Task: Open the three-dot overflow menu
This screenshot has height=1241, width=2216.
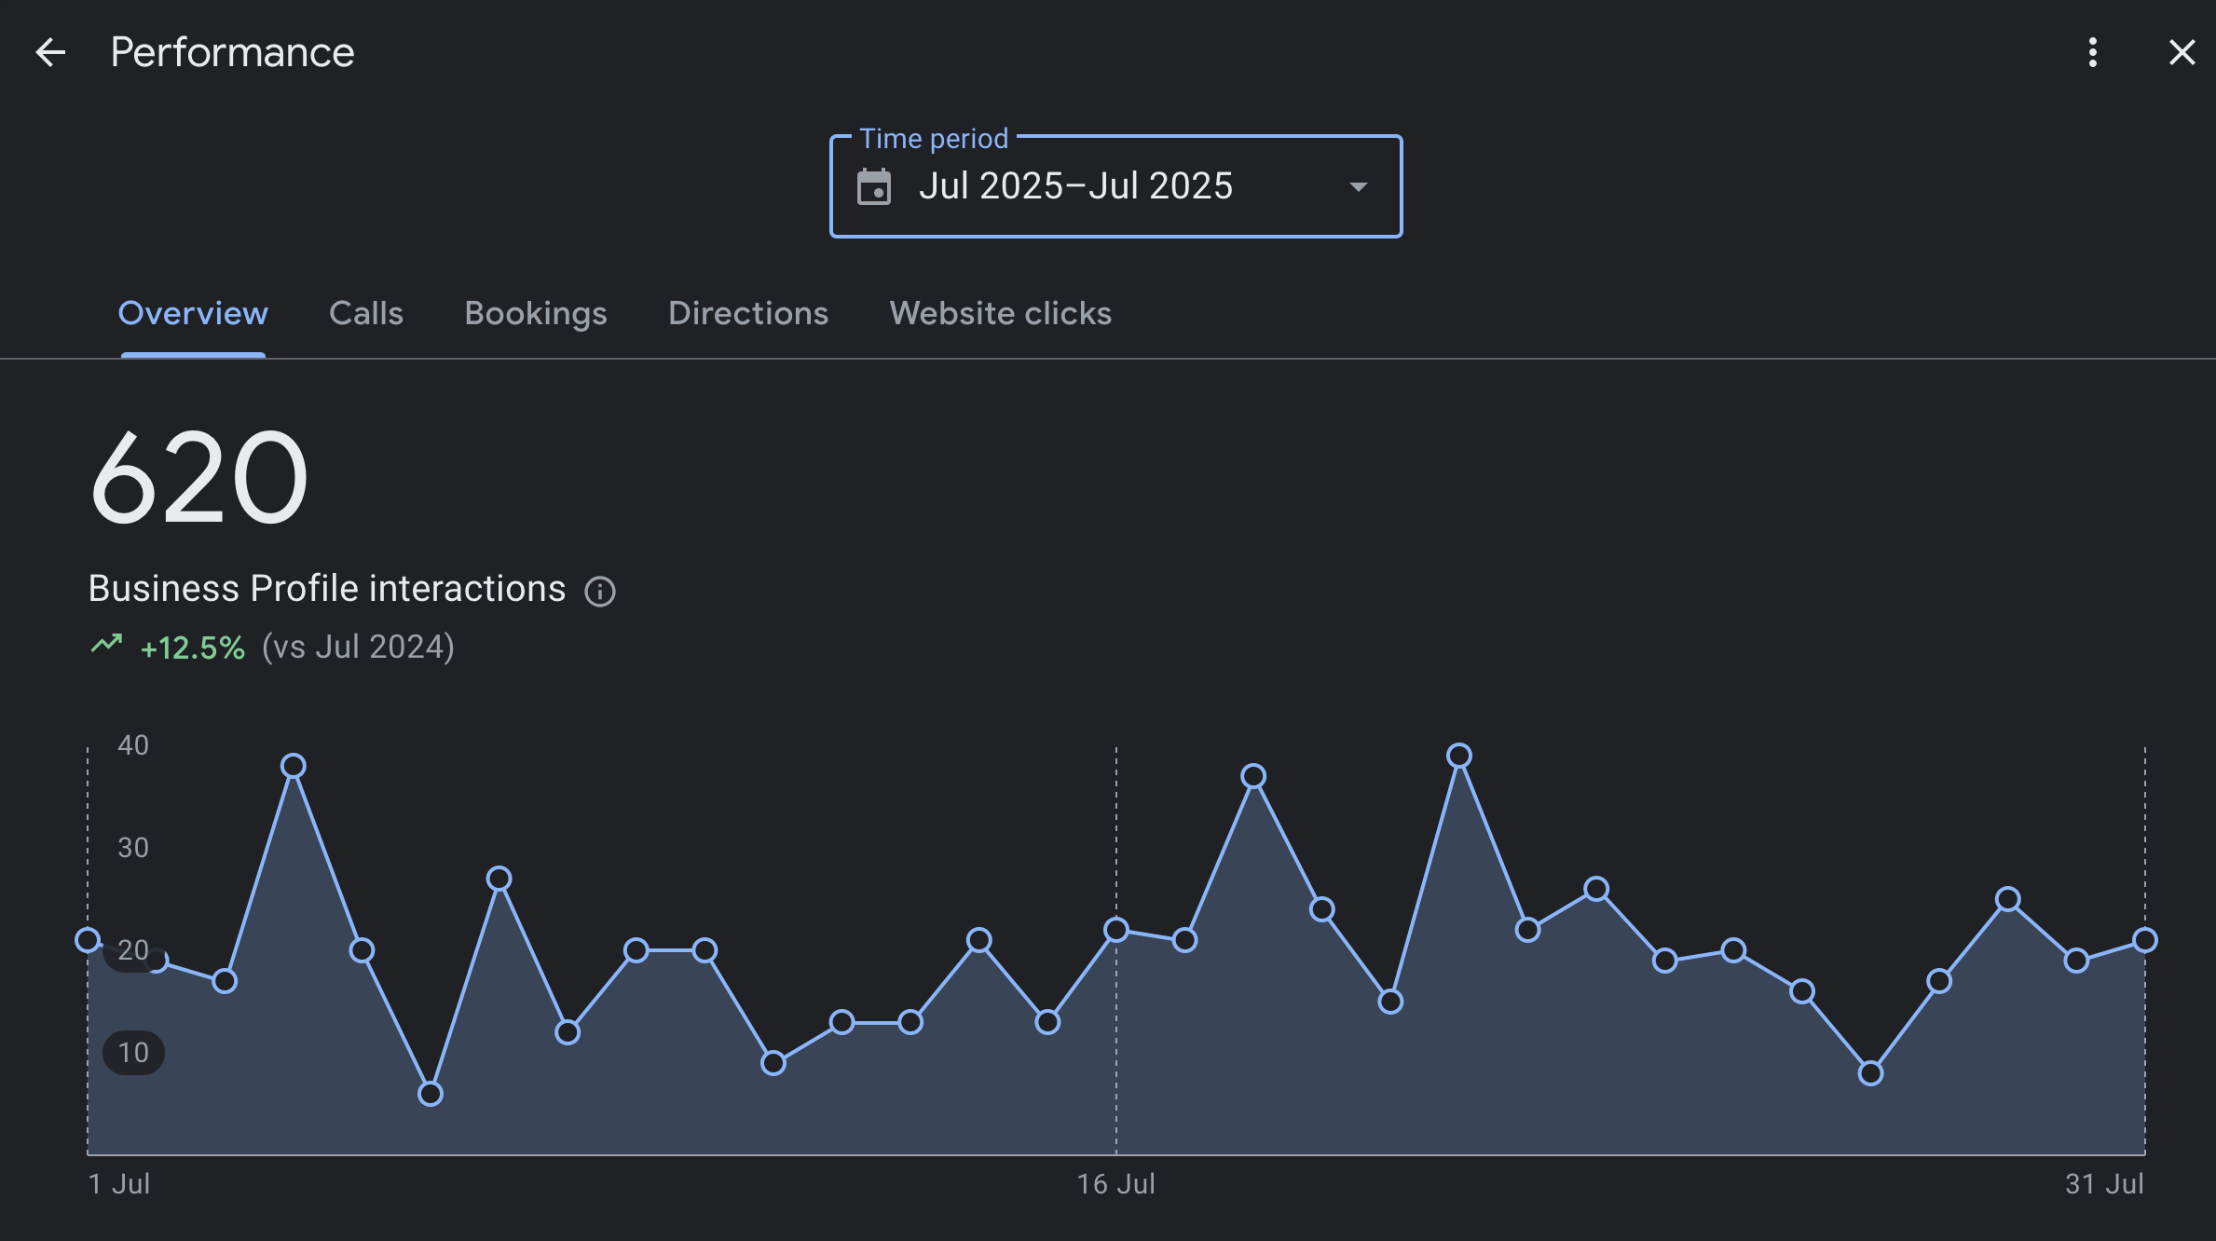Action: (x=2093, y=52)
